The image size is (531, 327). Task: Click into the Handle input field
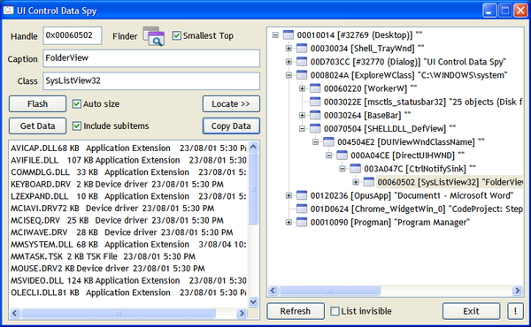point(73,35)
